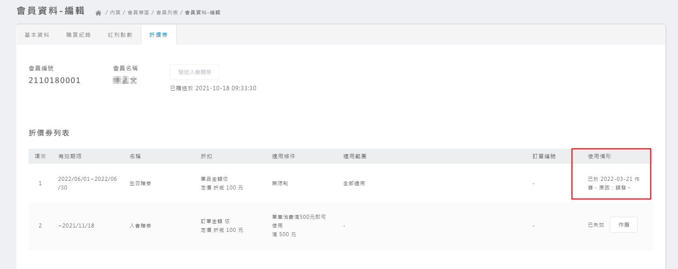
Task: Click the 已失效 status text
Action: pyautogui.click(x=596, y=225)
